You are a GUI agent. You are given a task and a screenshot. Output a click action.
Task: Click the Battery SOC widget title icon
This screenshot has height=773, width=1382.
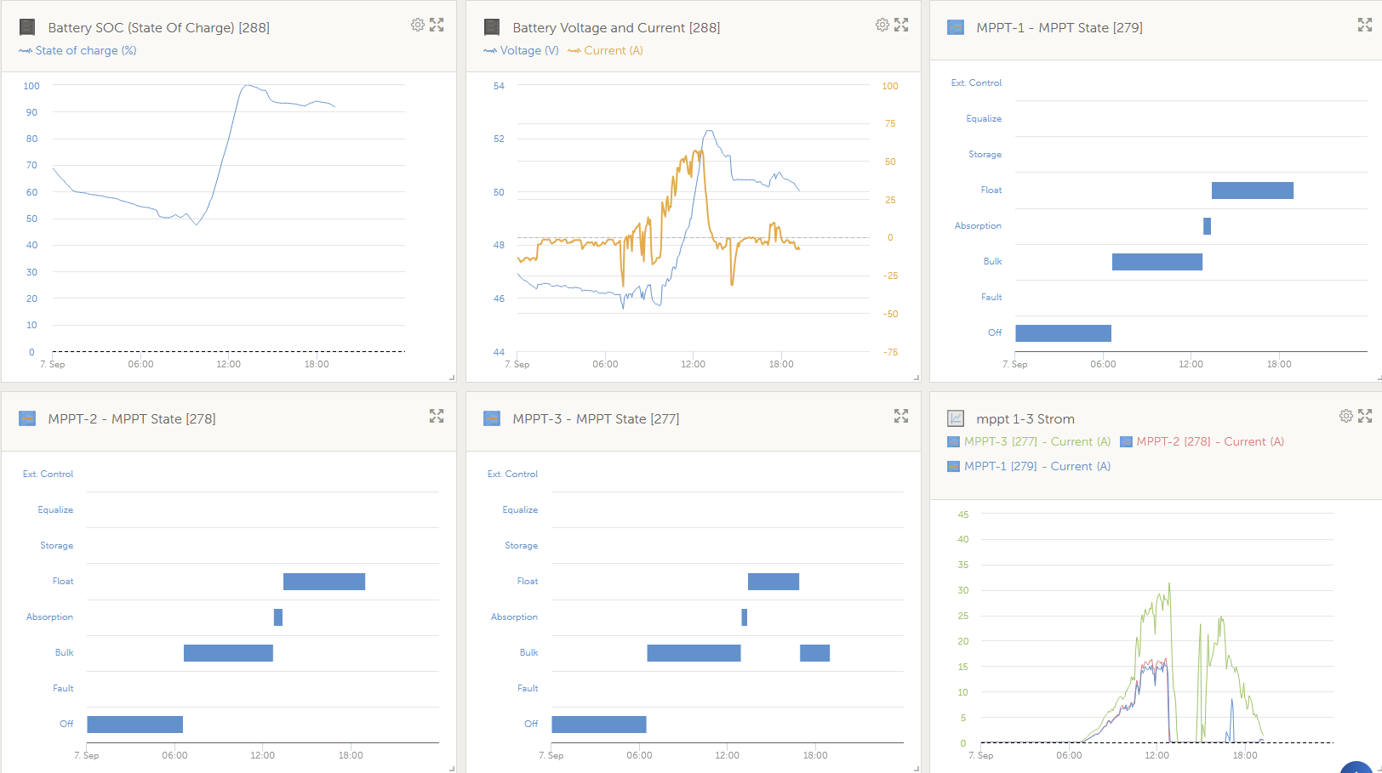(x=27, y=27)
